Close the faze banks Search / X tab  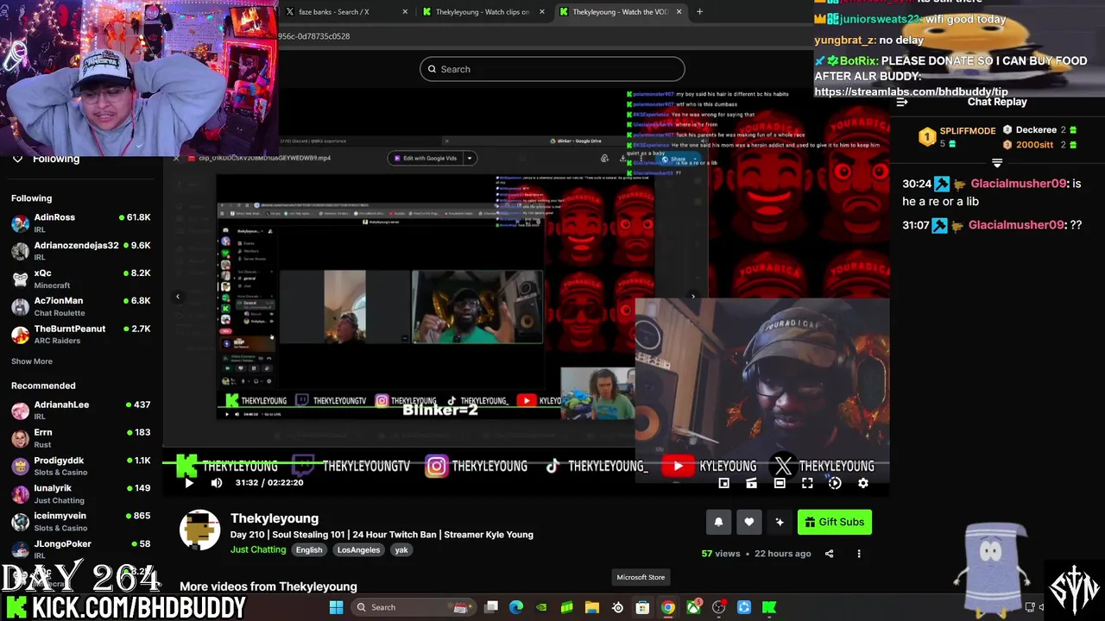[405, 12]
